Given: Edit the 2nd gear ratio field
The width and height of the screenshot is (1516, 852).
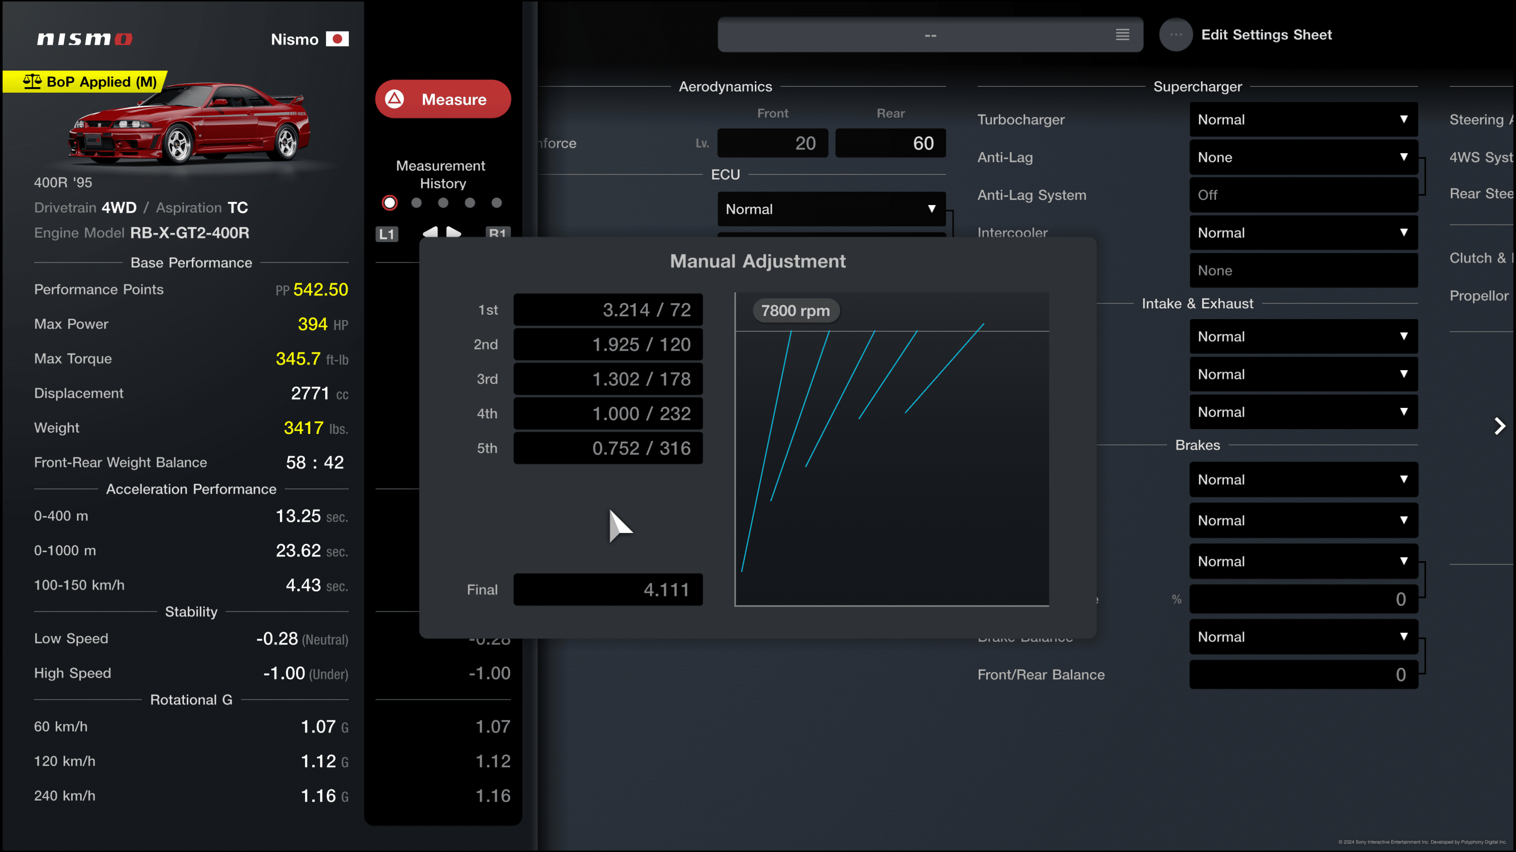Looking at the screenshot, I should click(x=608, y=345).
